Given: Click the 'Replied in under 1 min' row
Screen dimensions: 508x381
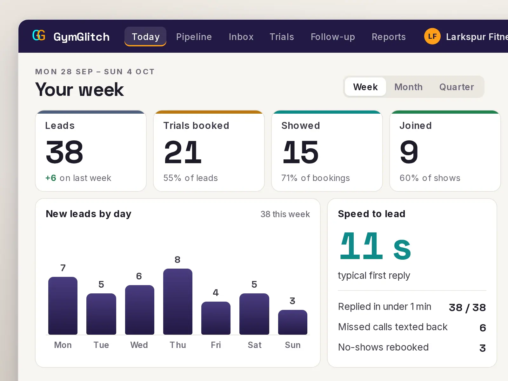Looking at the screenshot, I should click(x=412, y=307).
